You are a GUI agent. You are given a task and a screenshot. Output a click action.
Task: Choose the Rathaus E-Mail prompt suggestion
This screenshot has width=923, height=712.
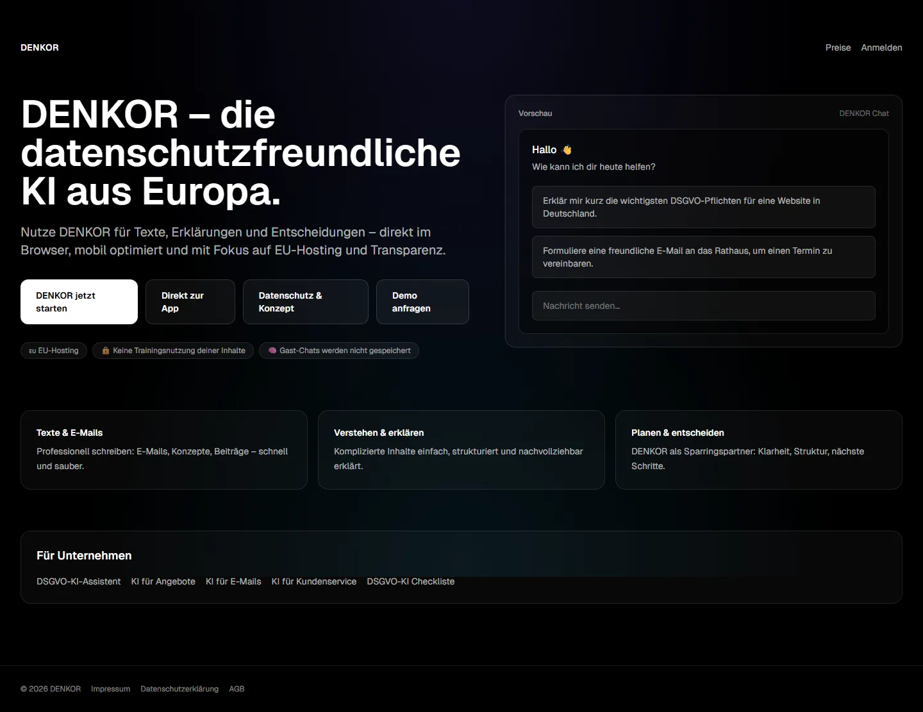pos(704,257)
